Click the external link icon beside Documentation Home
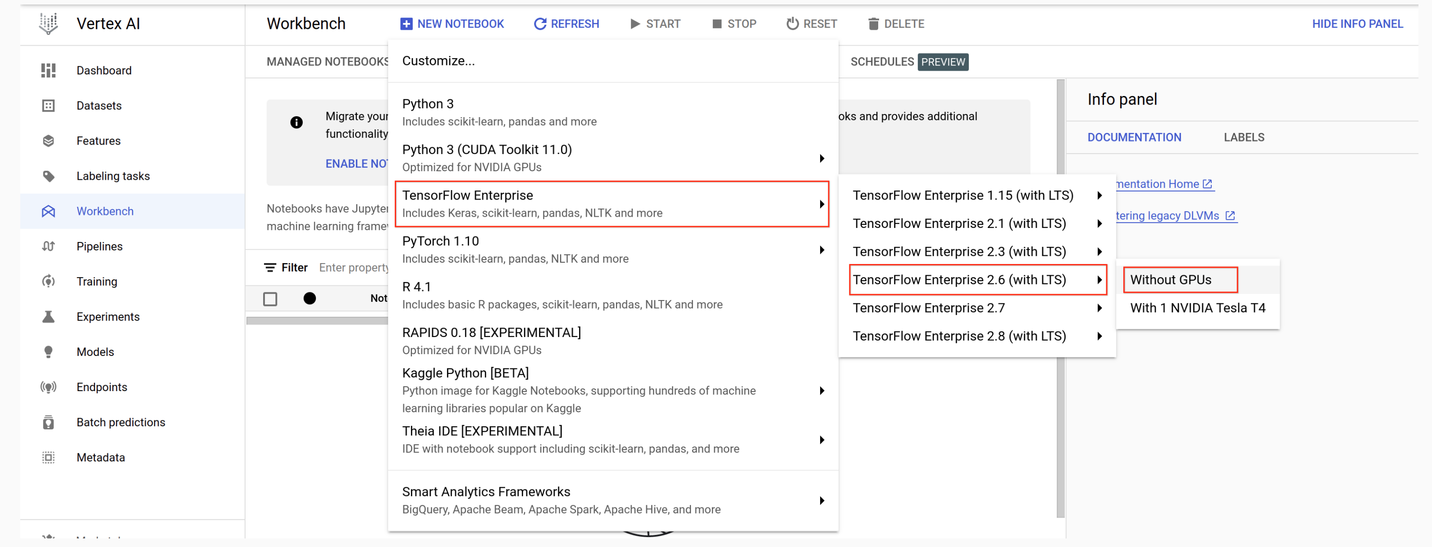This screenshot has height=547, width=1432. pyautogui.click(x=1207, y=184)
